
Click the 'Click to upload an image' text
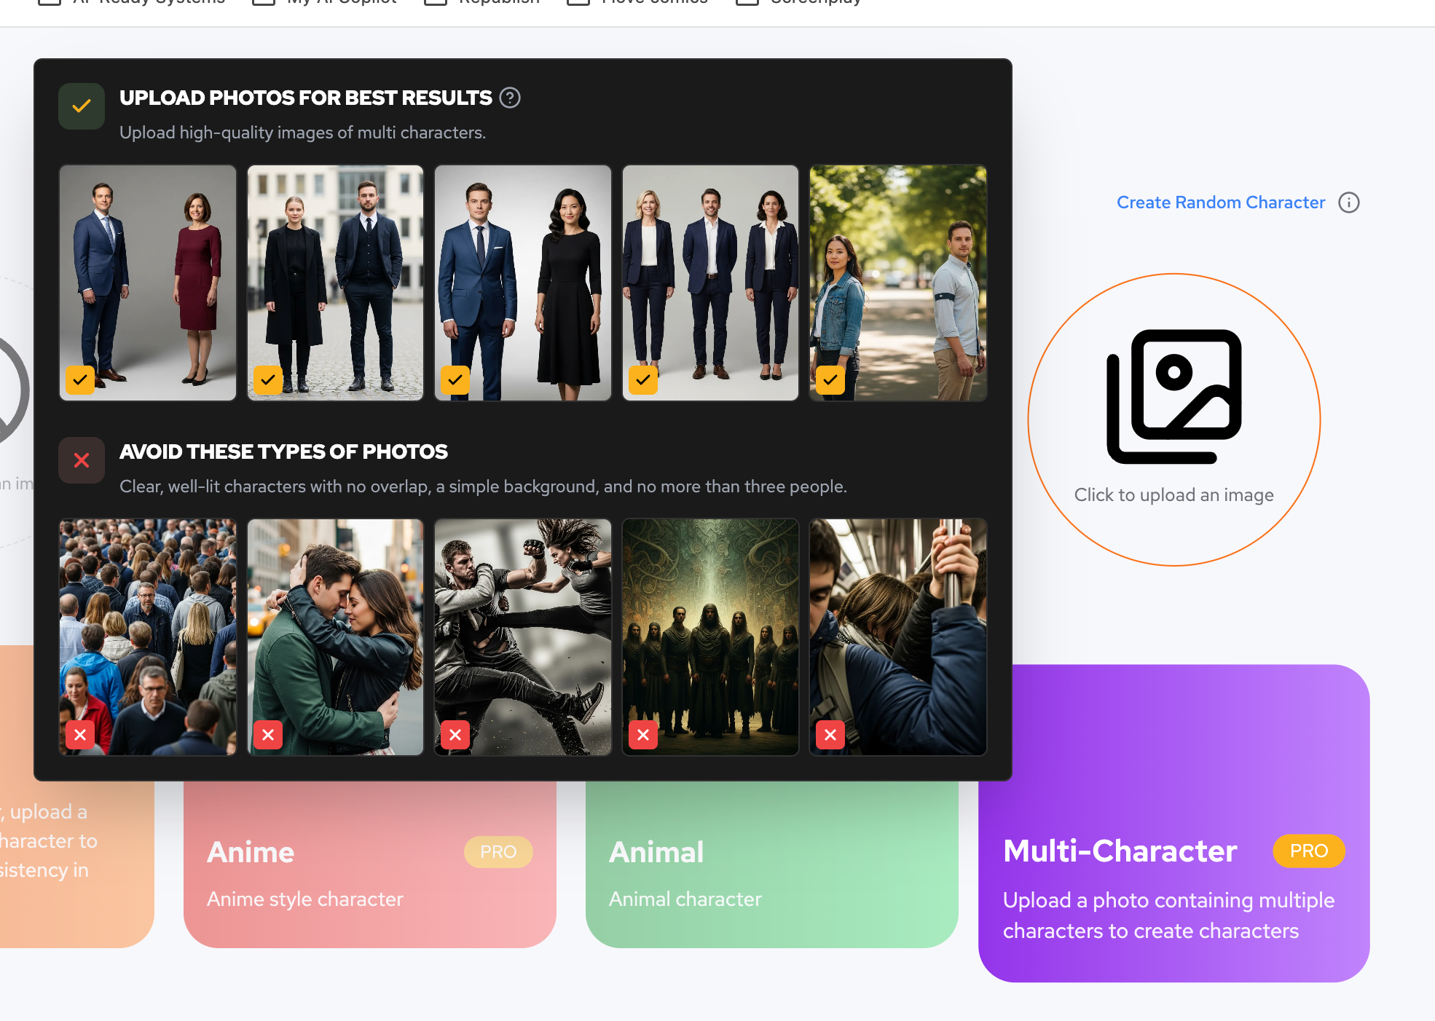[1174, 495]
